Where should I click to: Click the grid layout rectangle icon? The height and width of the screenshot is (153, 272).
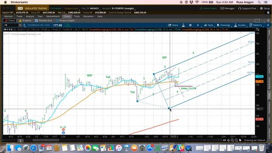click(257, 21)
